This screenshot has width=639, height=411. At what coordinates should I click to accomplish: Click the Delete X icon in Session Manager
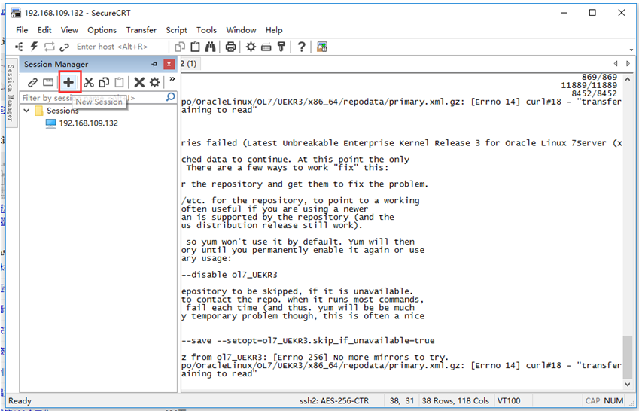click(x=139, y=82)
